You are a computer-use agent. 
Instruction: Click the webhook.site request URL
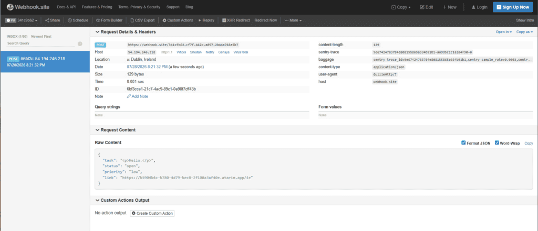pyautogui.click(x=183, y=45)
